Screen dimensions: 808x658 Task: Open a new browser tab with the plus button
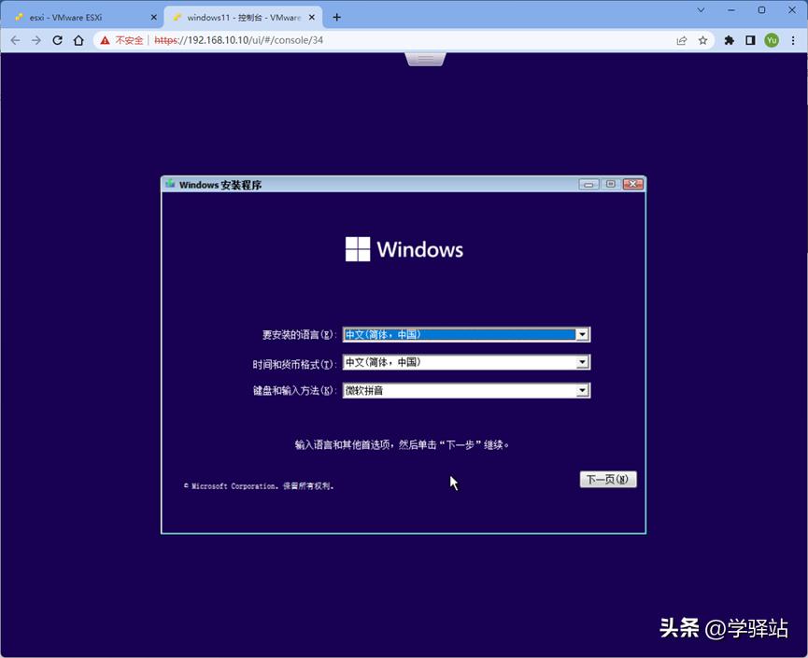(334, 16)
